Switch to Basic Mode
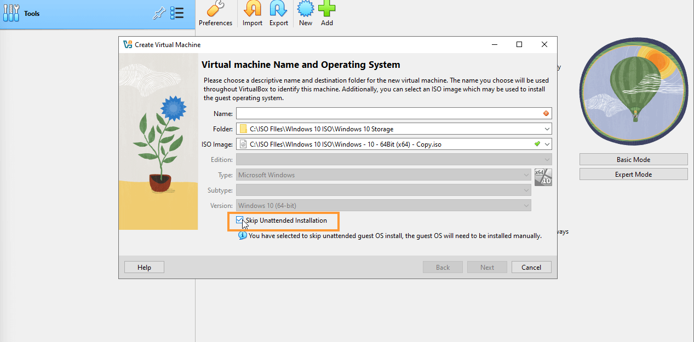694x342 pixels. click(x=633, y=159)
